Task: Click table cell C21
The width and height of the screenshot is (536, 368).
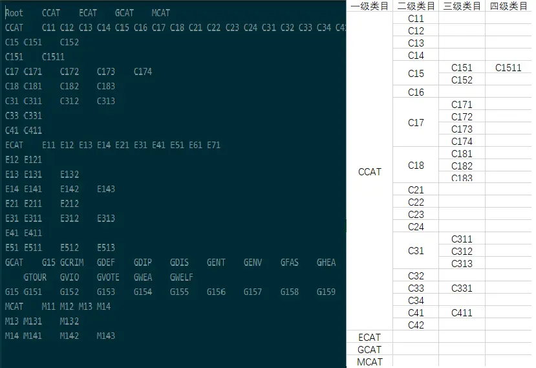Action: pos(416,189)
